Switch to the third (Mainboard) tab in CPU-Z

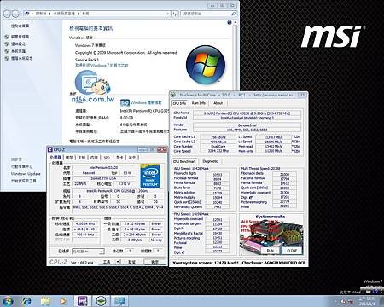(x=82, y=158)
